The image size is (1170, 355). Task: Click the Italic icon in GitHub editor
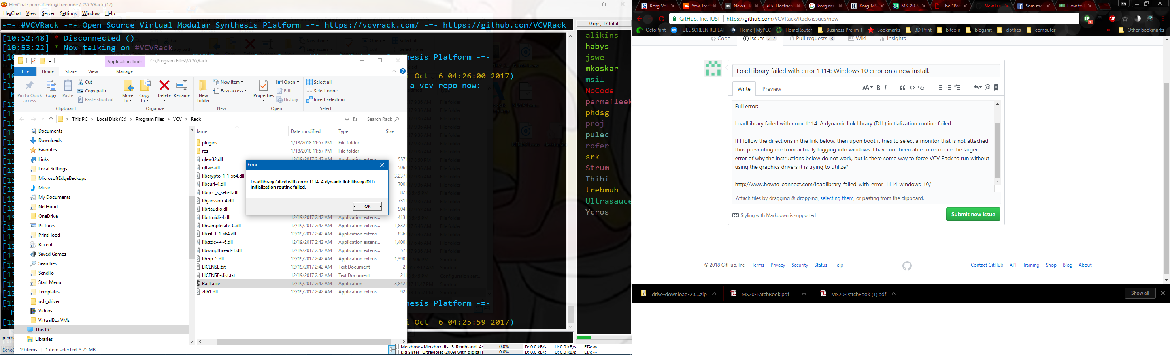[x=886, y=88]
